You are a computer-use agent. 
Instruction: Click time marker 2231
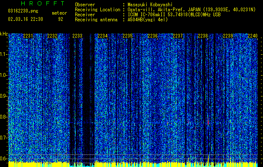pyautogui.click(x=28, y=36)
